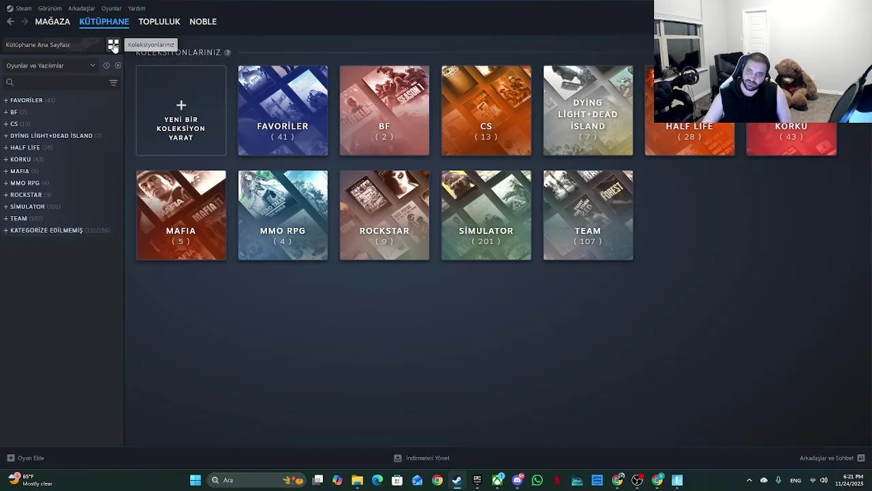Open the Oyunlar ve Yazılımlar dropdown
This screenshot has height=491, width=872.
click(50, 65)
